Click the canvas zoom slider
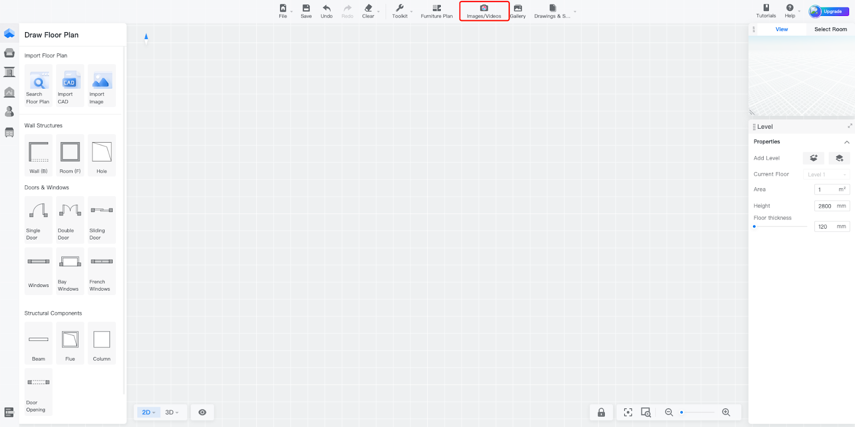The height and width of the screenshot is (427, 855). coord(697,412)
